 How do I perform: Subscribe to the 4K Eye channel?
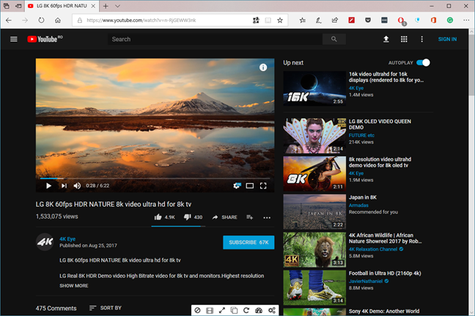[x=248, y=243]
